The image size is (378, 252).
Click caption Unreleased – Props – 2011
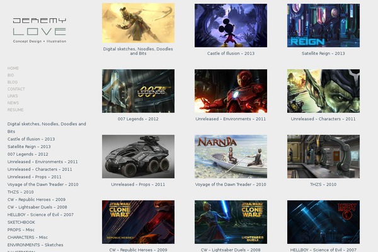pos(138,184)
